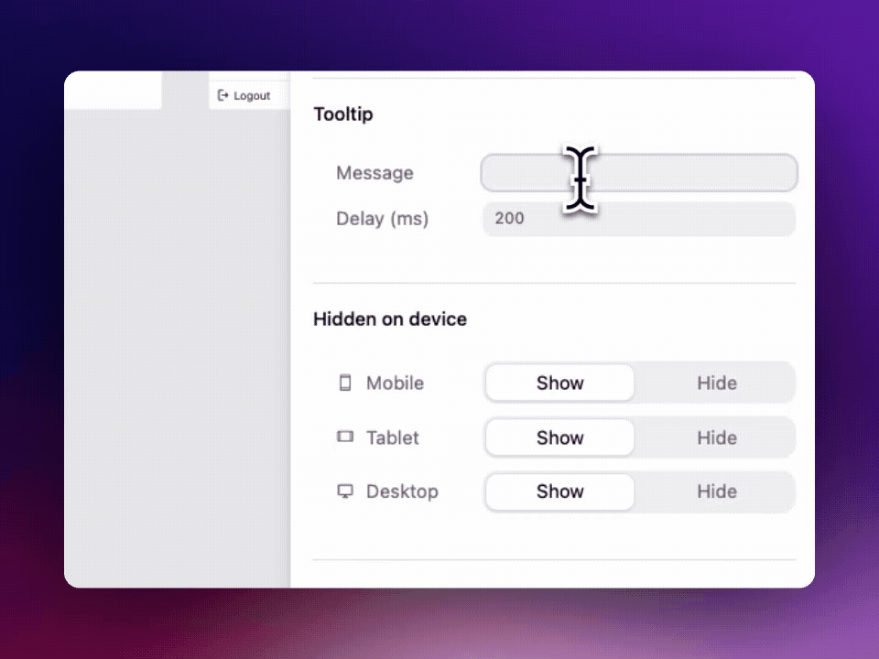The height and width of the screenshot is (659, 879).
Task: Hide the component on Tablet
Action: pyautogui.click(x=716, y=438)
